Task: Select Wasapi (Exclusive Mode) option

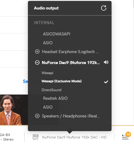Action: (62, 81)
